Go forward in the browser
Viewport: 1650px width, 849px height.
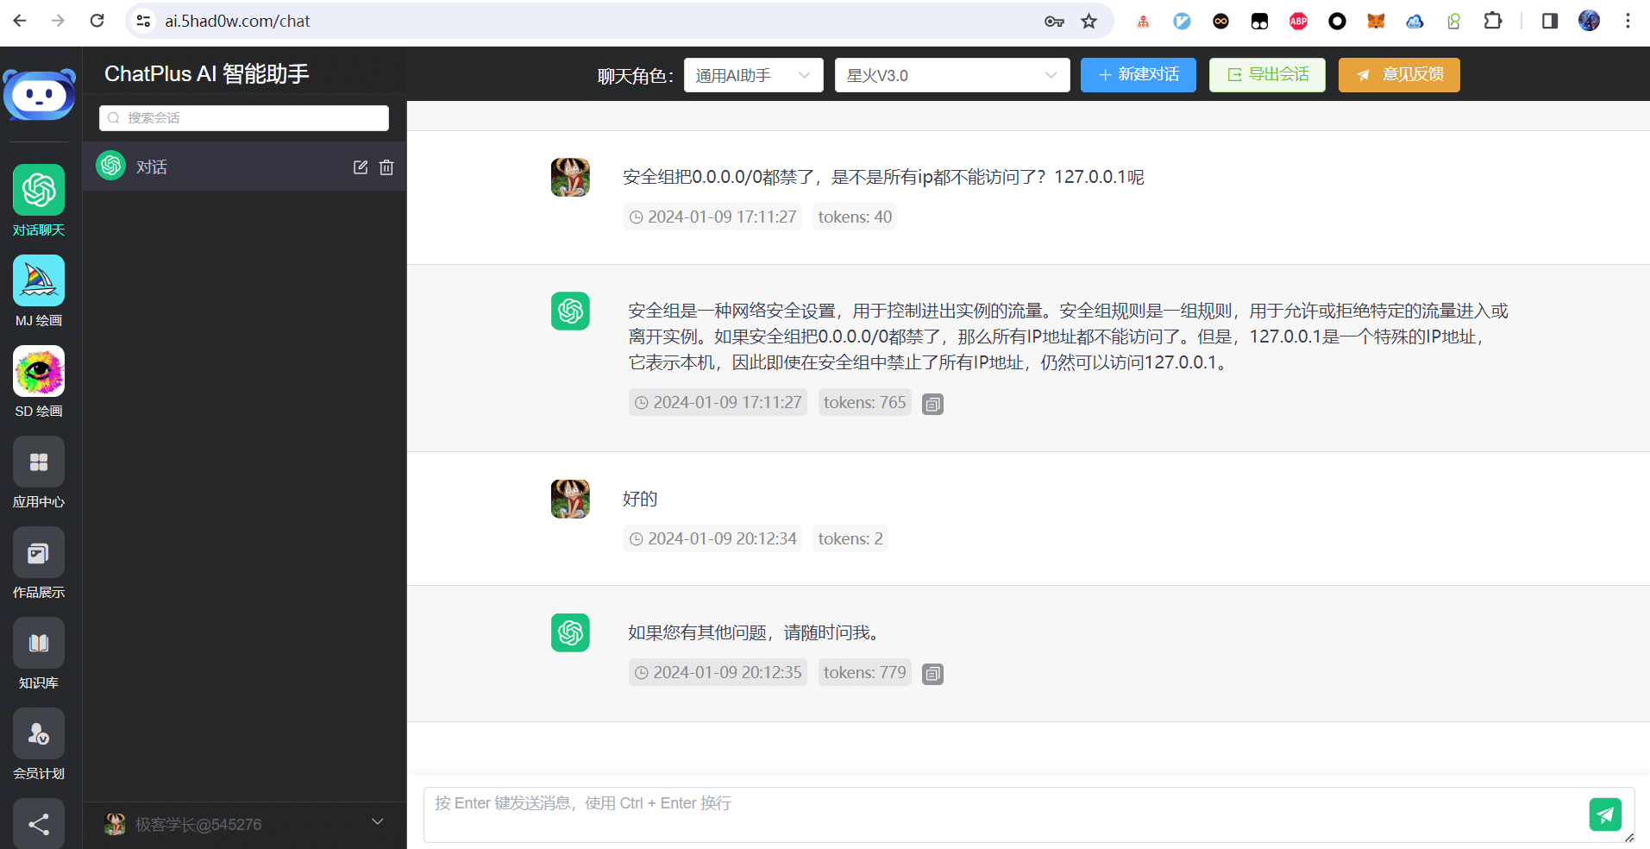pos(58,21)
